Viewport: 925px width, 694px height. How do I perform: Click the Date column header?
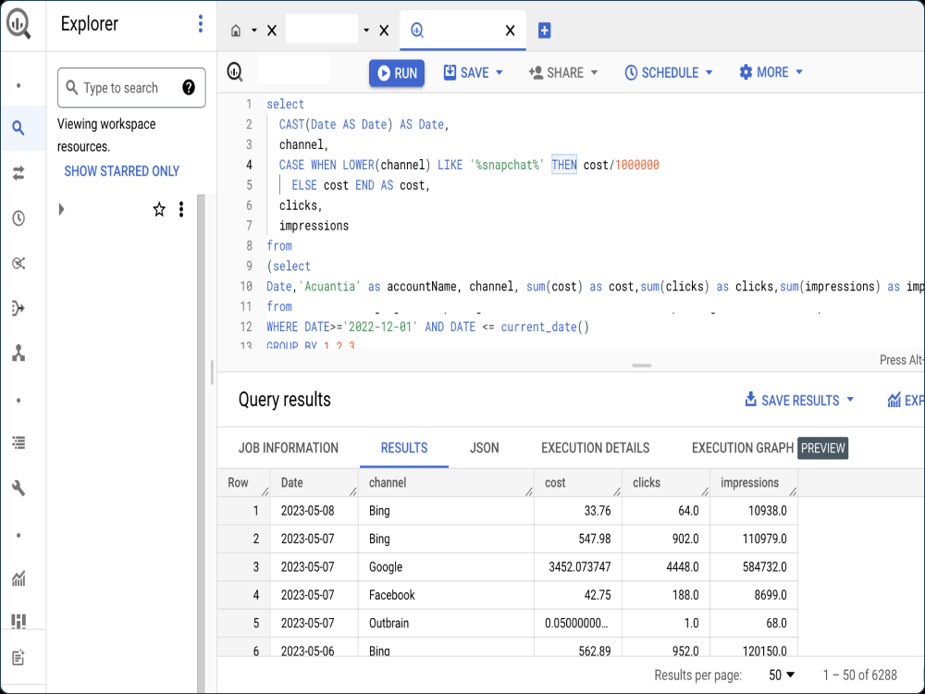tap(314, 483)
